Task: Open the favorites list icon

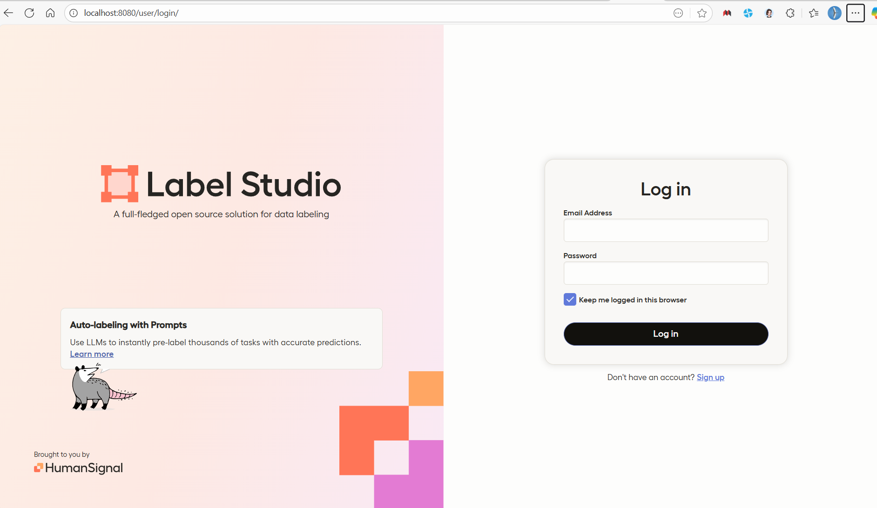Action: pyautogui.click(x=814, y=13)
